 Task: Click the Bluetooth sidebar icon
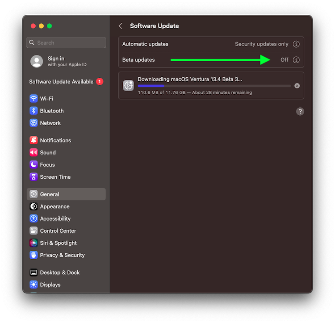tap(33, 111)
